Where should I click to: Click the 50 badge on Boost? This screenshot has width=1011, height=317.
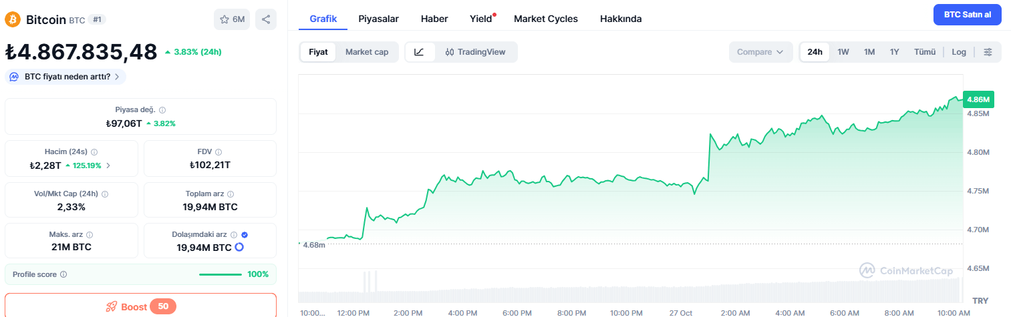[x=163, y=306]
